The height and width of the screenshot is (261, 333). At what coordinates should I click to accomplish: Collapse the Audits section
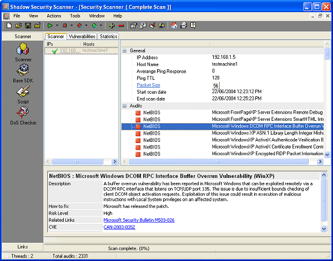[125, 106]
